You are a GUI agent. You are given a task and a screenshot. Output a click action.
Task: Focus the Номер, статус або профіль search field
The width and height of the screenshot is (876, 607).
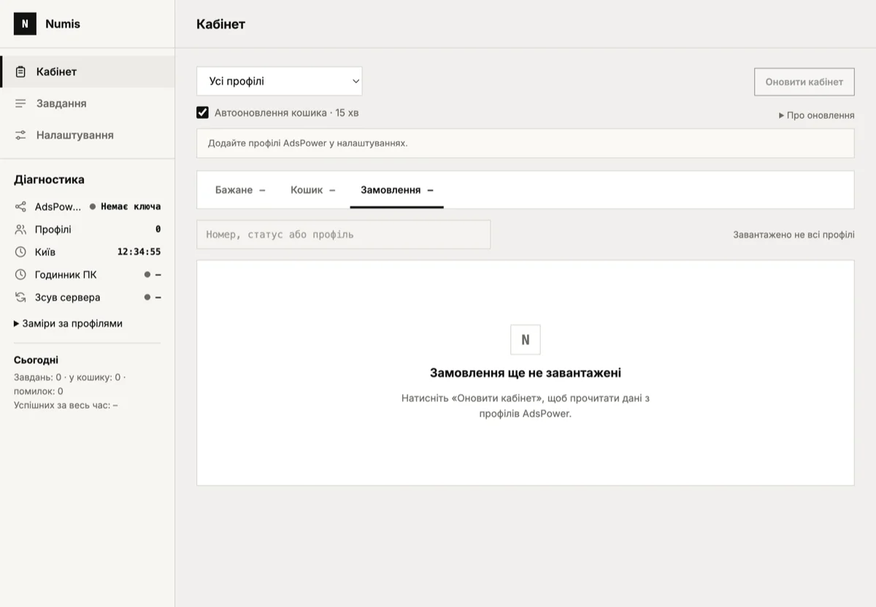coord(344,234)
